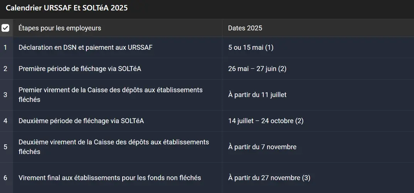Select row number 3

5,95
